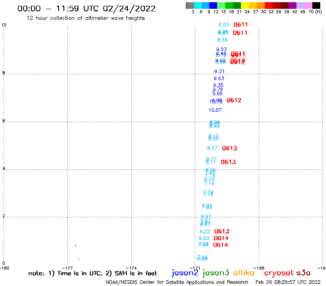Select the 0613 time beside 8.37
Viewport: 326px width, 286px height.
pyautogui.click(x=230, y=148)
